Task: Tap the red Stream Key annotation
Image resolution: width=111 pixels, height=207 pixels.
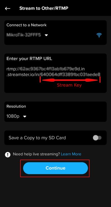Action: click(x=69, y=85)
